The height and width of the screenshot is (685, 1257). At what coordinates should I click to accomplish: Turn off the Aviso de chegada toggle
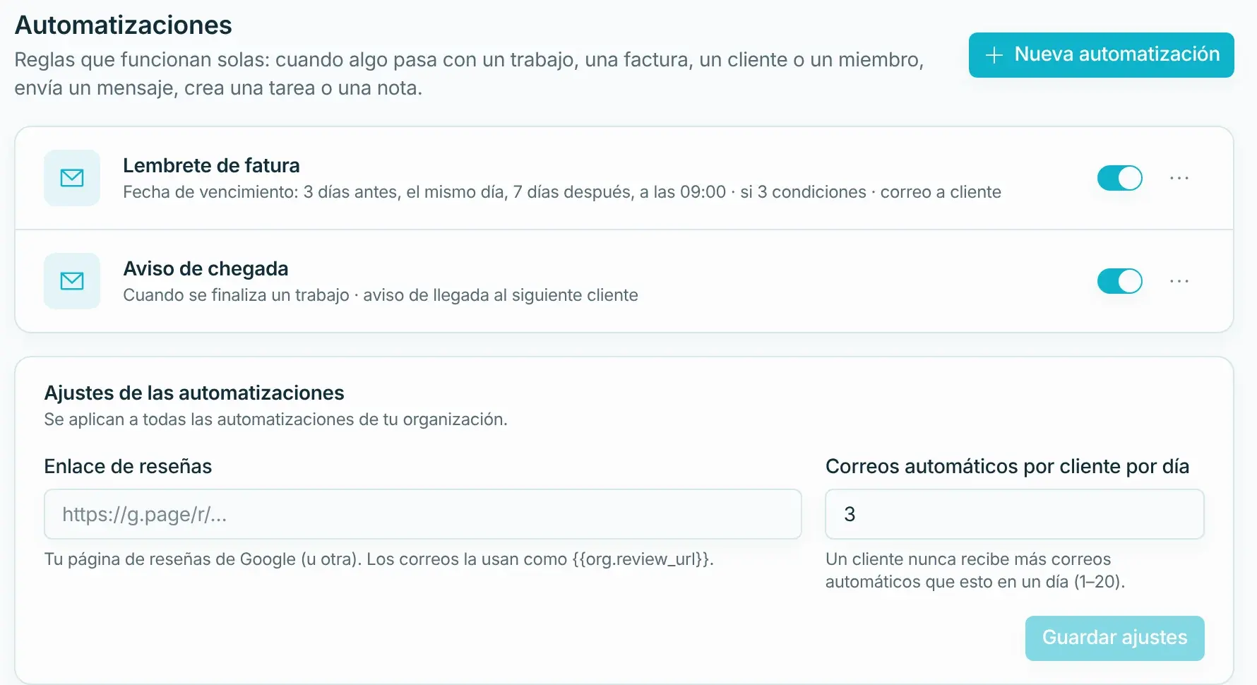[1119, 281]
